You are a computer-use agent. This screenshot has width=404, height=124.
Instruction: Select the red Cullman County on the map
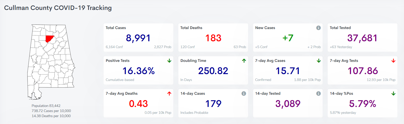(49, 38)
